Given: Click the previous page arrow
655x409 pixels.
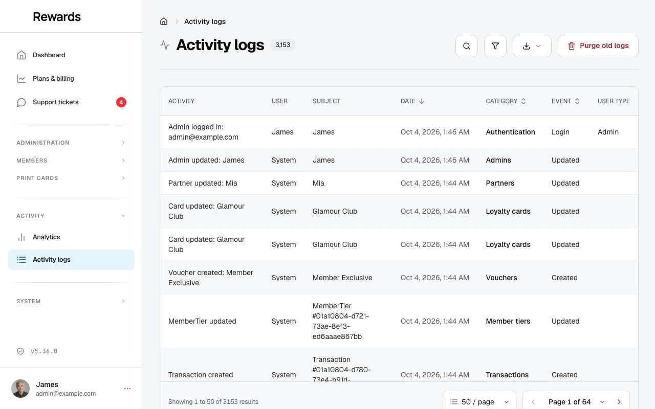Looking at the screenshot, I should 533,402.
